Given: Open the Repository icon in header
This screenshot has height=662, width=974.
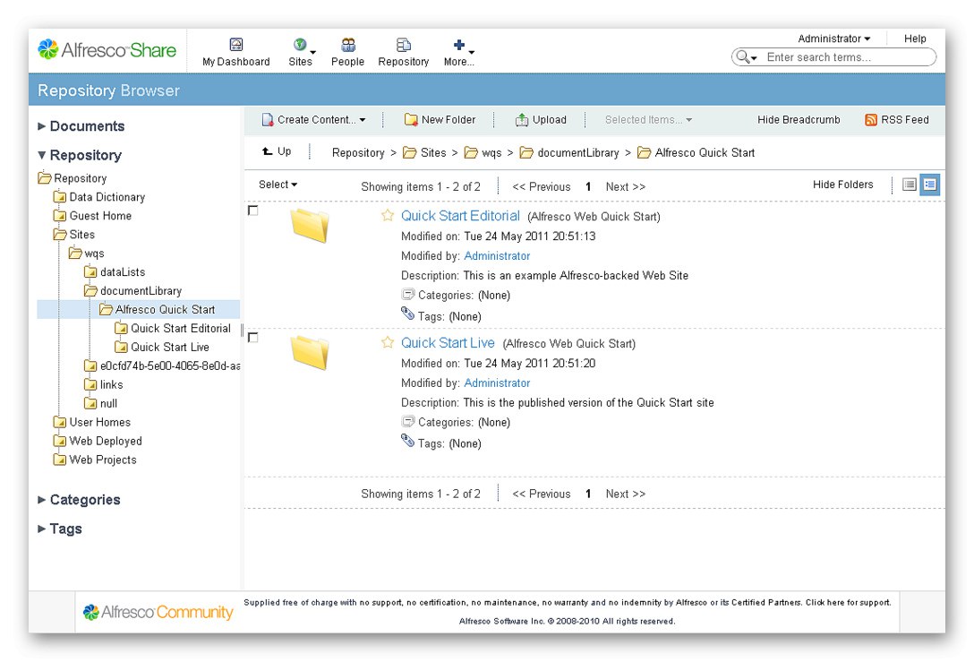Looking at the screenshot, I should point(404,44).
